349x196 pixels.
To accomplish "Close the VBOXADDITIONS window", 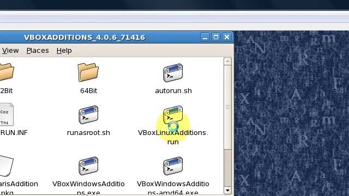I will (x=227, y=37).
